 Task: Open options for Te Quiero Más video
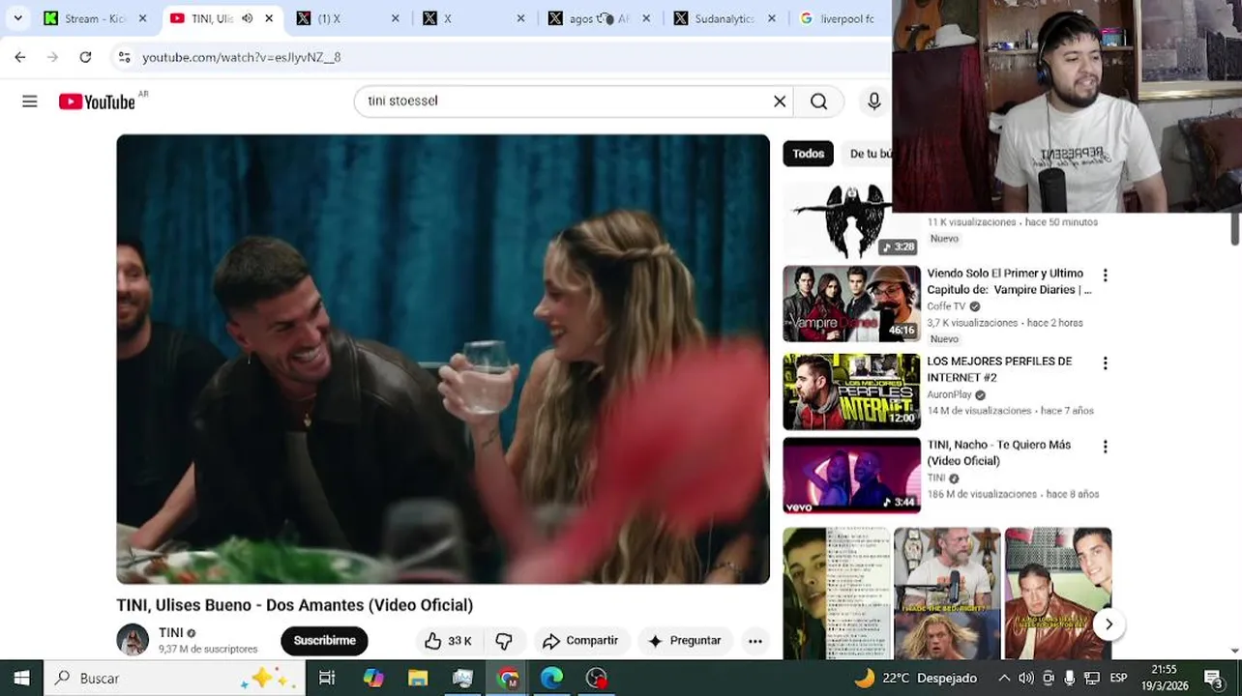point(1105,447)
